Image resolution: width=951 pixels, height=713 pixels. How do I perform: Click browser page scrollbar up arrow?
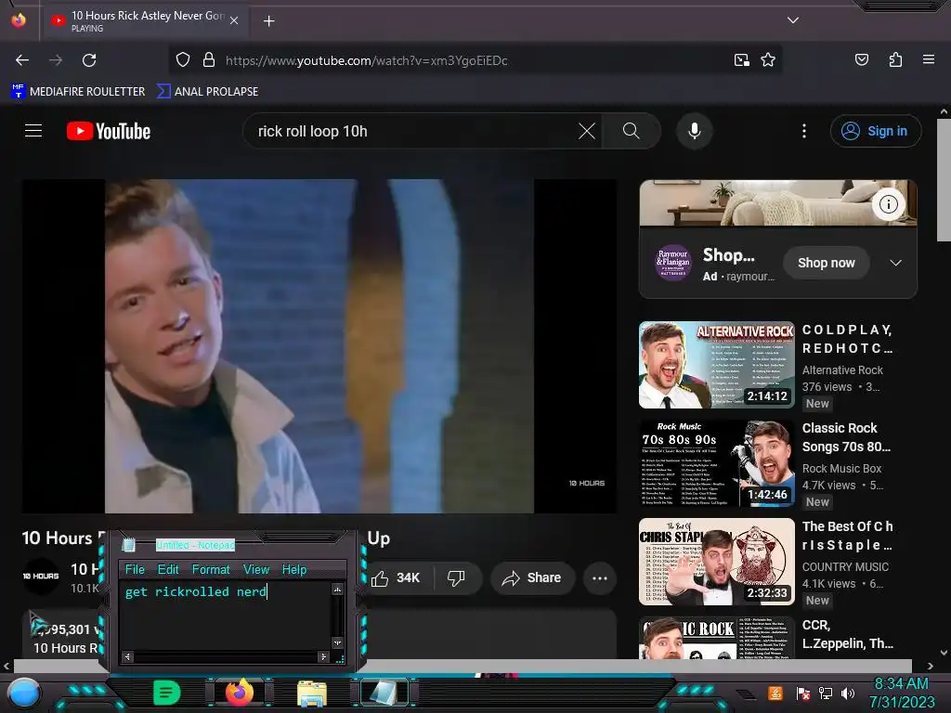point(944,111)
